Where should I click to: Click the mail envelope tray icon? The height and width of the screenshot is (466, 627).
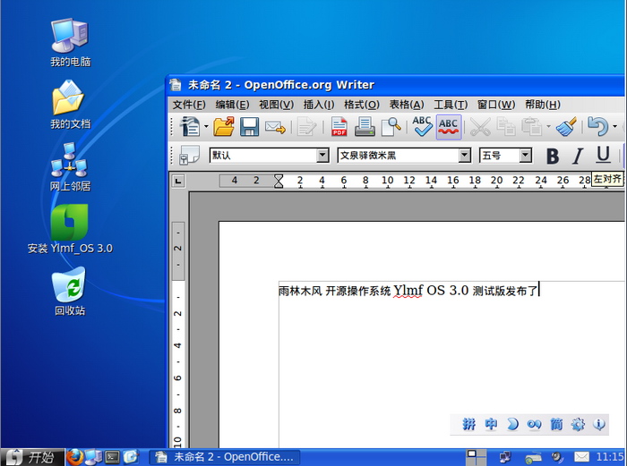point(582,457)
